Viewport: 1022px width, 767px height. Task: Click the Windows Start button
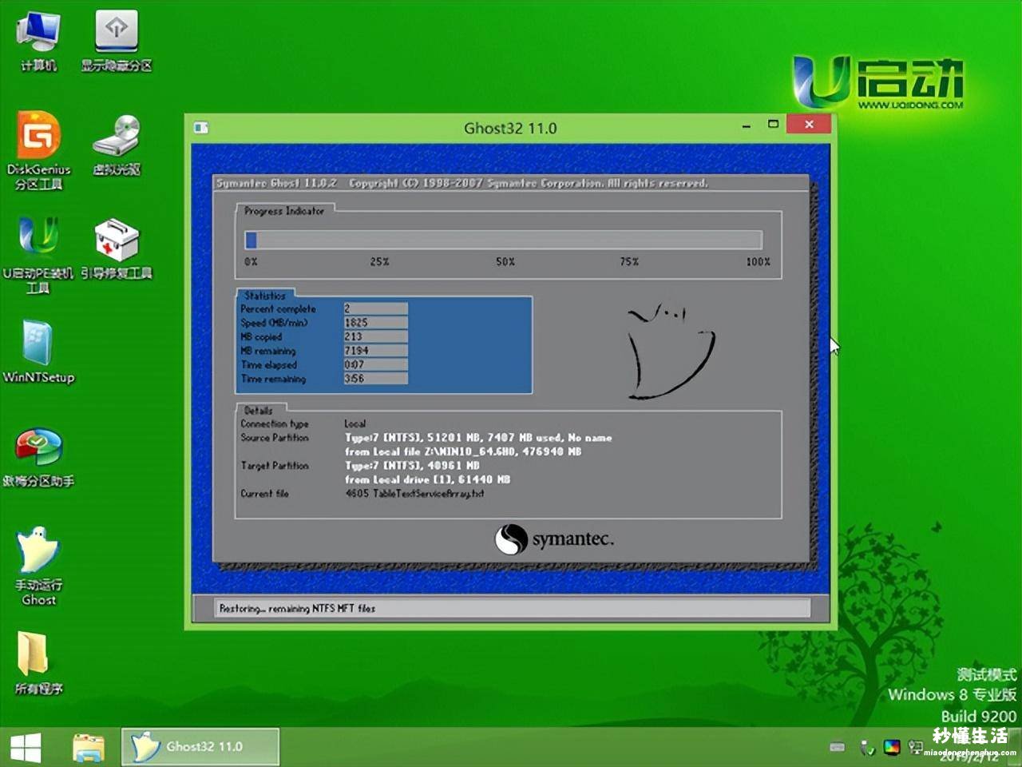pyautogui.click(x=26, y=748)
